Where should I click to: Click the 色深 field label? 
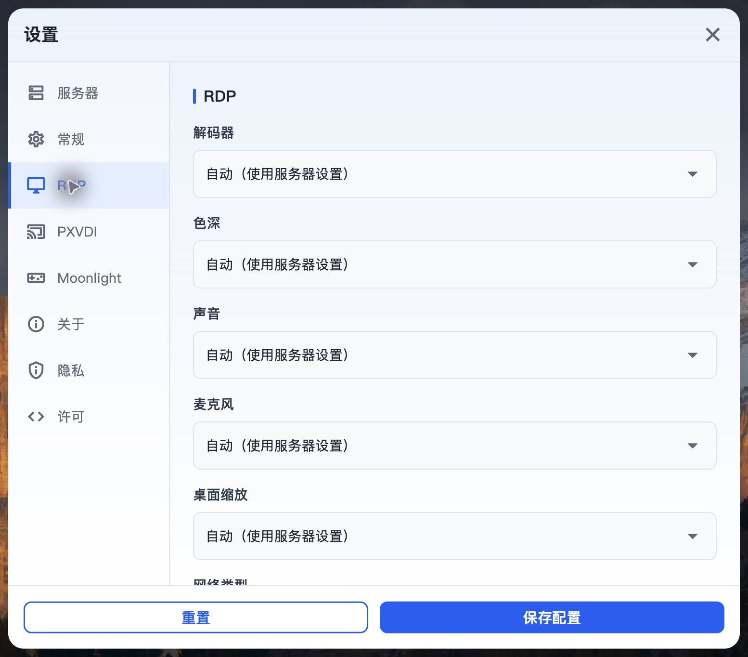tap(207, 223)
